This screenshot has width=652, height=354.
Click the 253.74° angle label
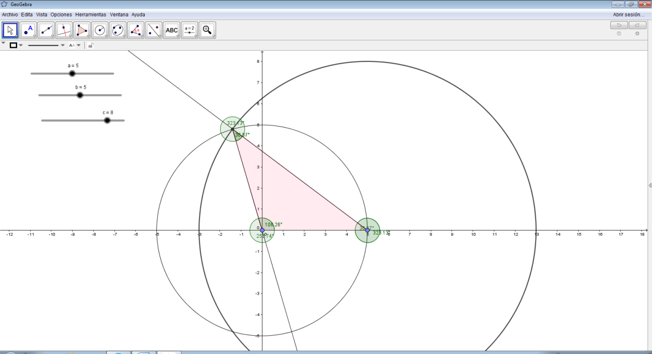[x=265, y=236]
